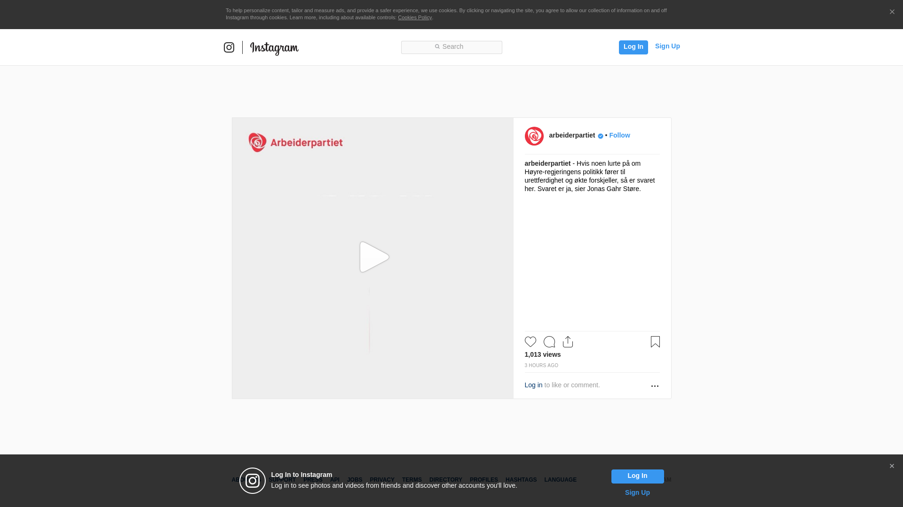
Task: Click the Instagram icon in login banner
Action: pos(253,481)
